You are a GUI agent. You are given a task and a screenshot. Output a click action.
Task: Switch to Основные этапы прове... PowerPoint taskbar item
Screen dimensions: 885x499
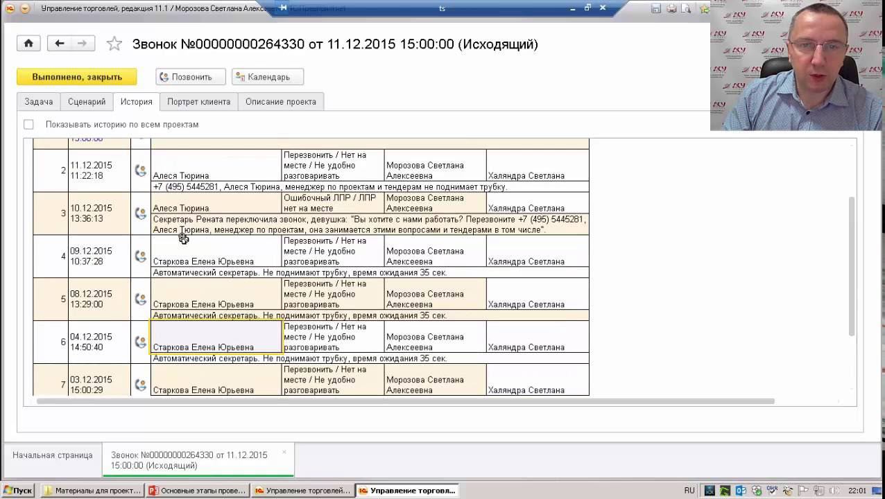pos(198,491)
